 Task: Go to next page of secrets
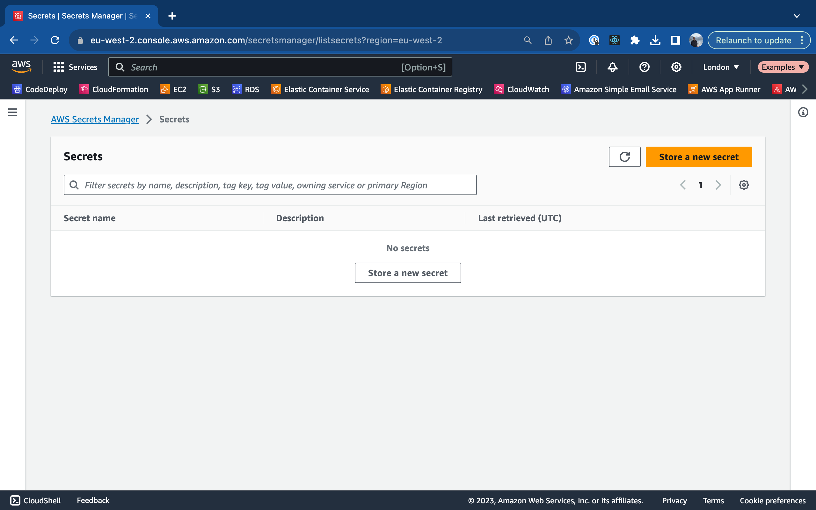pos(718,185)
